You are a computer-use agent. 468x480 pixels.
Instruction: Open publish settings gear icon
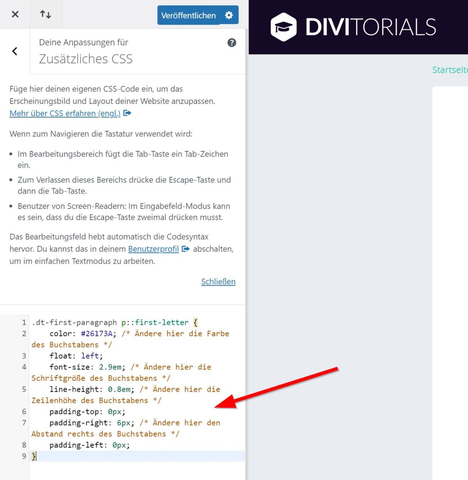(x=229, y=15)
